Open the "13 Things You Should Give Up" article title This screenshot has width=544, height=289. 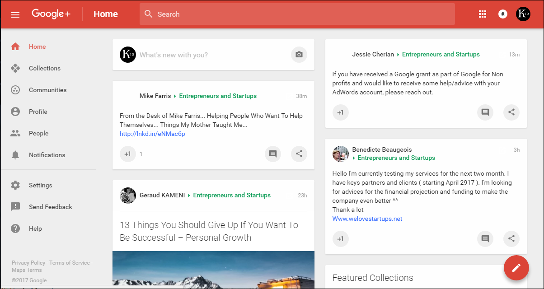209,231
